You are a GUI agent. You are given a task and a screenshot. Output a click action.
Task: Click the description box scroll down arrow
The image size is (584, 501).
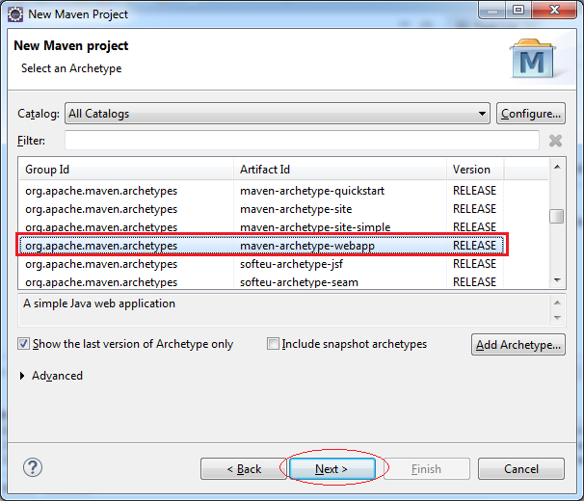click(x=557, y=318)
